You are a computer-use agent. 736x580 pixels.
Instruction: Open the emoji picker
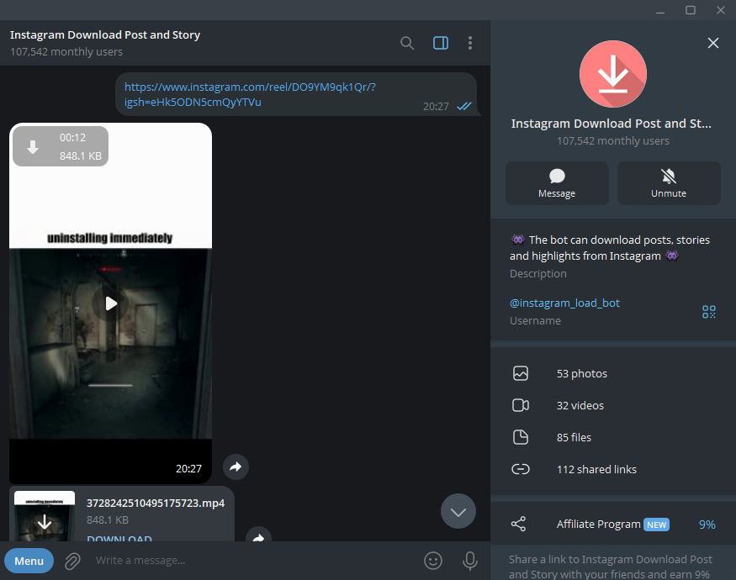point(433,561)
